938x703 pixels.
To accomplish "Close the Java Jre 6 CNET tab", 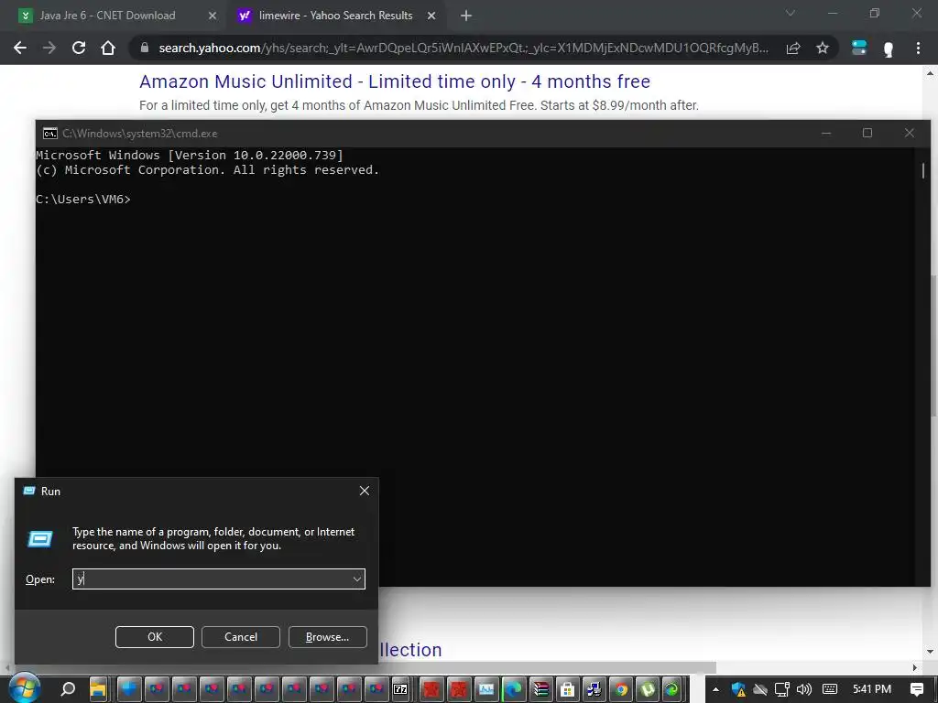I will pos(213,16).
